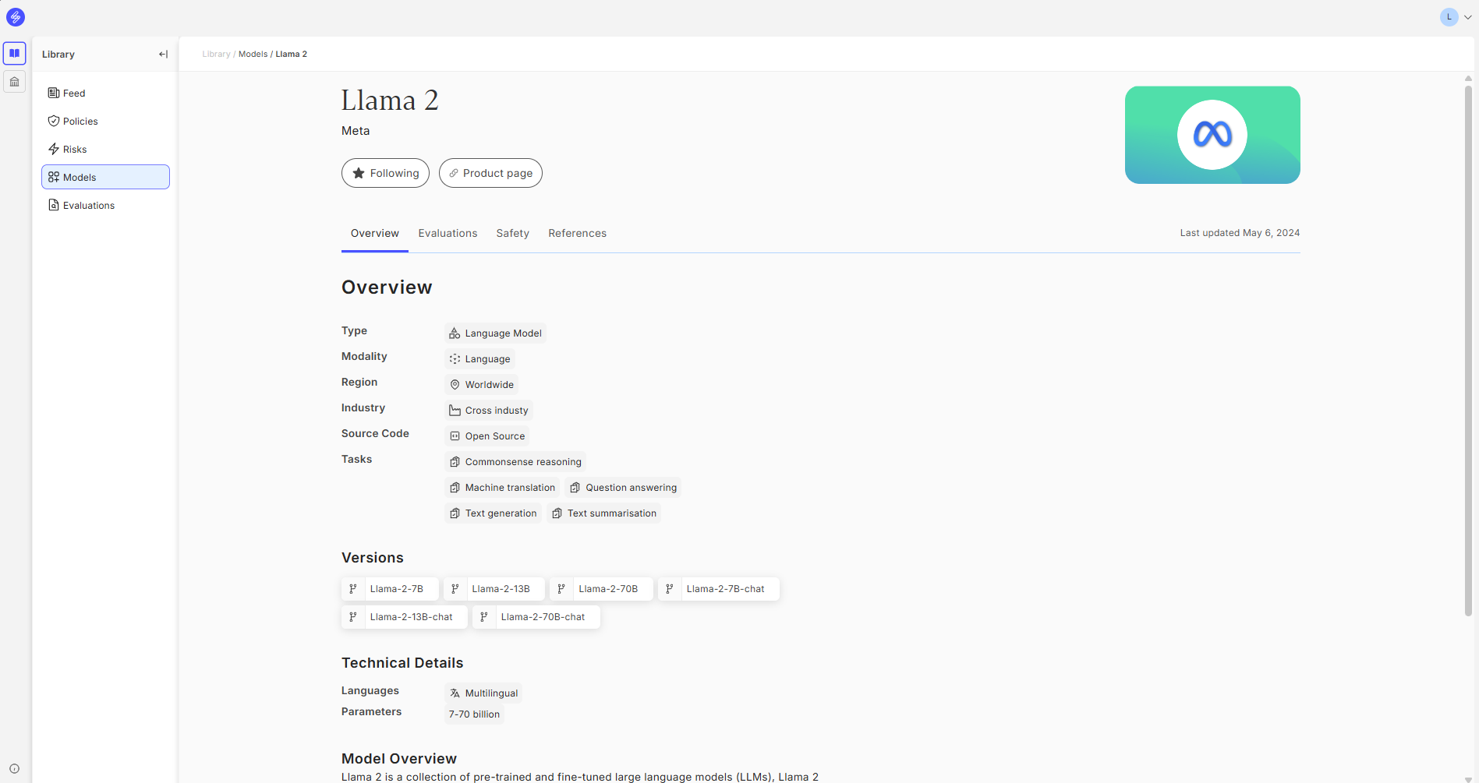Click the scrollbar up arrow
Viewport: 1479px width, 783px height.
tap(1468, 78)
